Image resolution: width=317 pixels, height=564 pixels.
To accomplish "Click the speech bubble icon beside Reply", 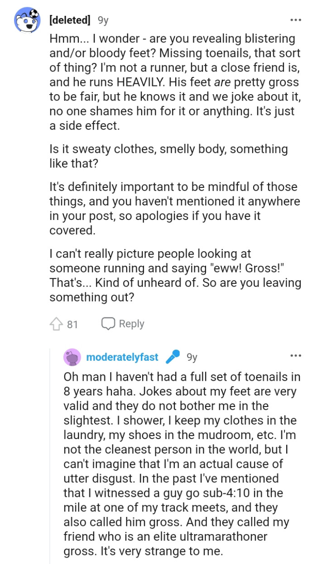I will click(107, 323).
